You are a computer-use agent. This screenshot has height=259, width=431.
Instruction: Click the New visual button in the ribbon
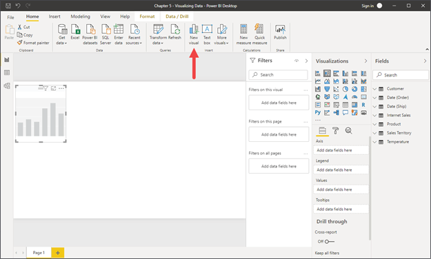coord(194,34)
